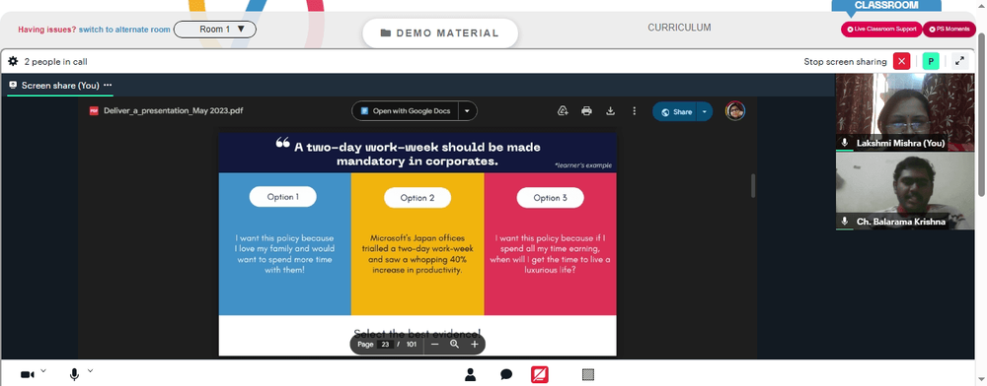
Task: Open the Room 1 dropdown
Action: [x=214, y=29]
